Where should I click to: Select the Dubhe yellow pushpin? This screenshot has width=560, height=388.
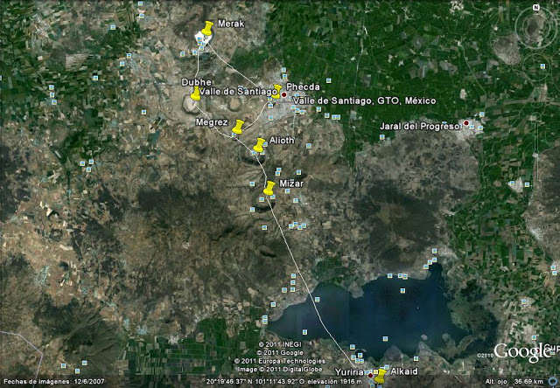tap(196, 94)
